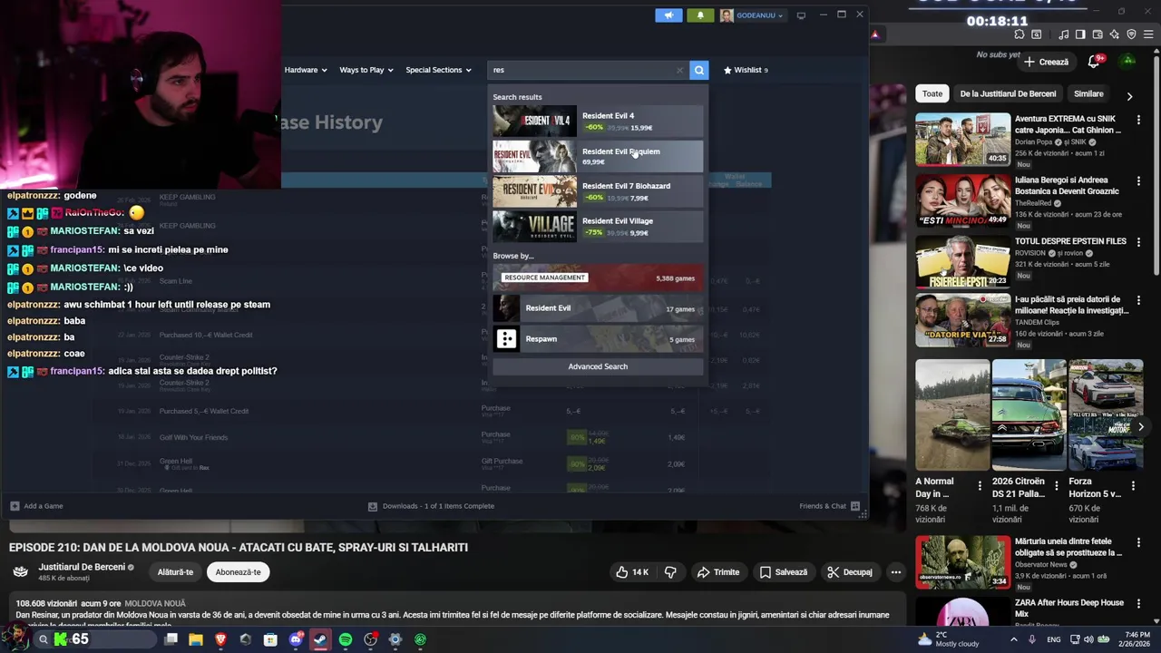The image size is (1161, 653).
Task: Select the Toate filter chip
Action: coord(932,93)
